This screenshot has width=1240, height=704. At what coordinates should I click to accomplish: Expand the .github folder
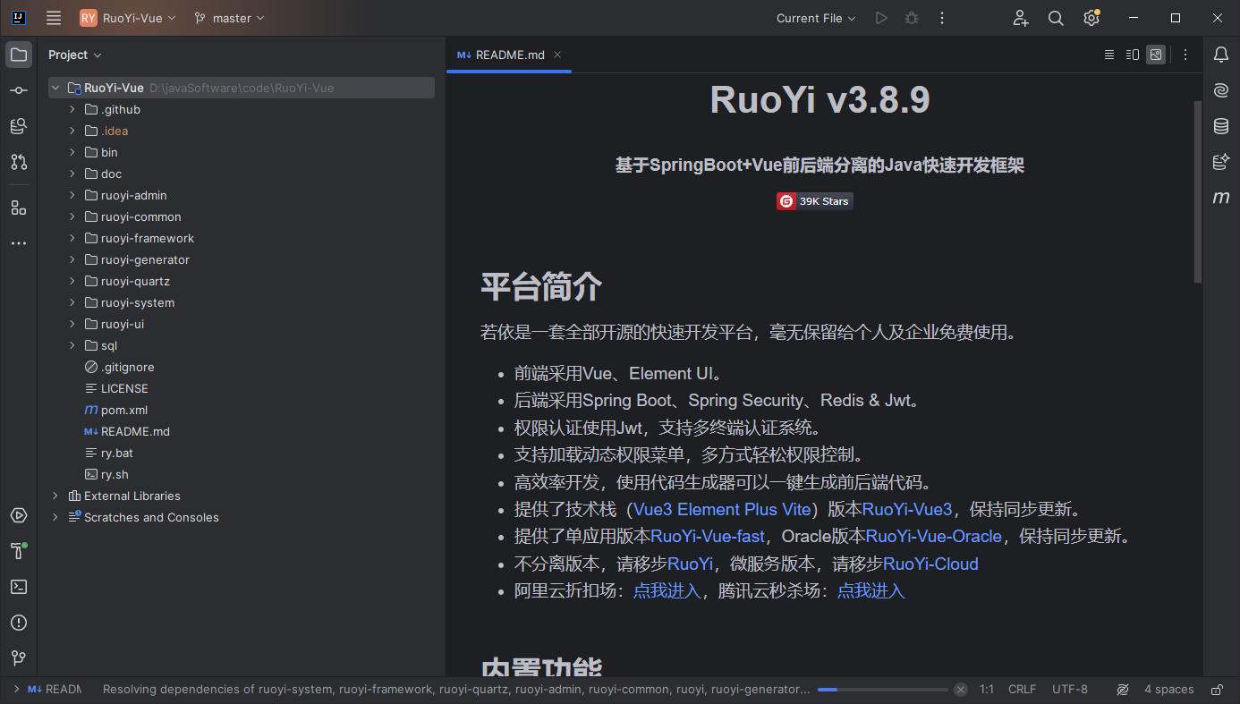(x=72, y=109)
